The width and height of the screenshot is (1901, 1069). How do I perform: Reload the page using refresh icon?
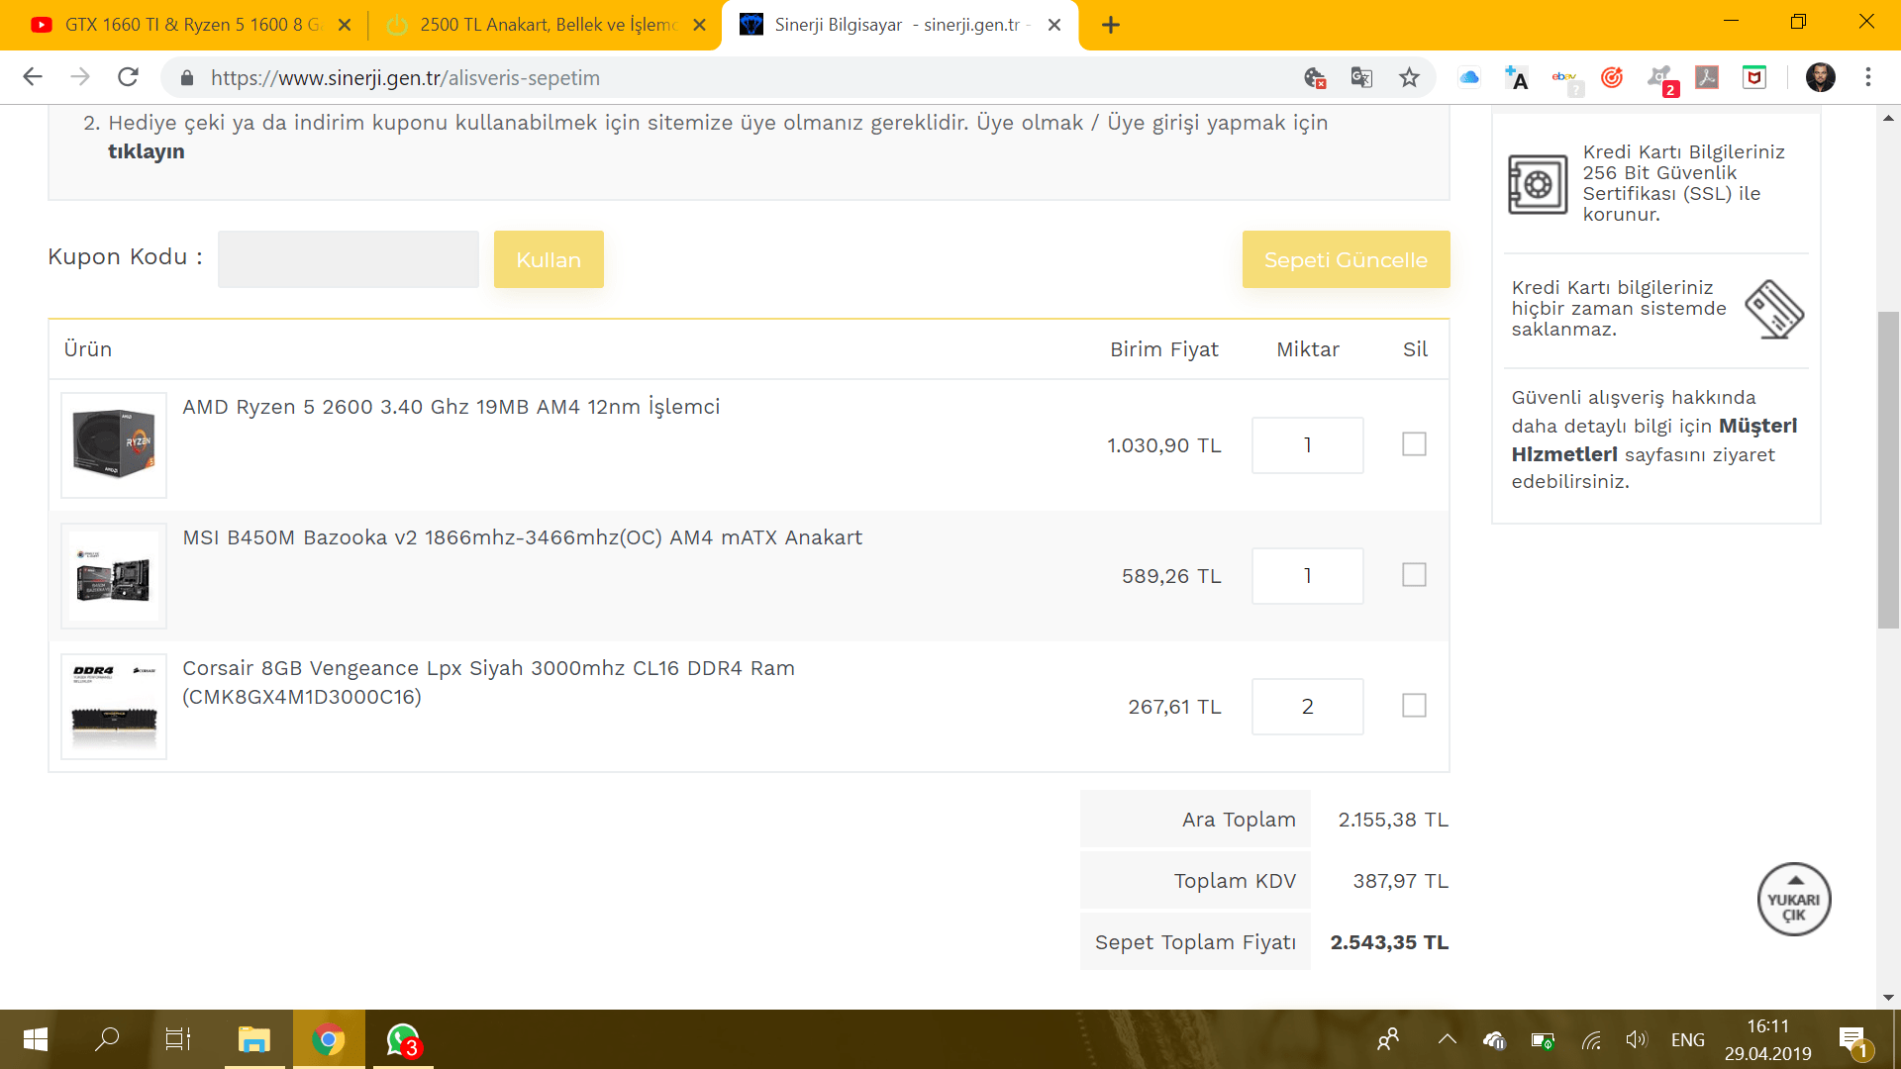pyautogui.click(x=128, y=77)
